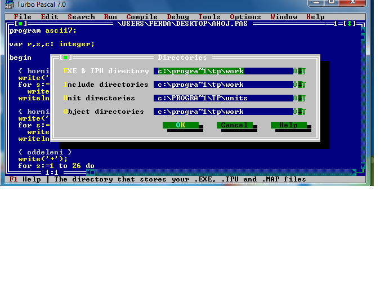Click editor vertical scrollbar down arrow
This screenshot has width=389, height=292.
click(x=363, y=166)
